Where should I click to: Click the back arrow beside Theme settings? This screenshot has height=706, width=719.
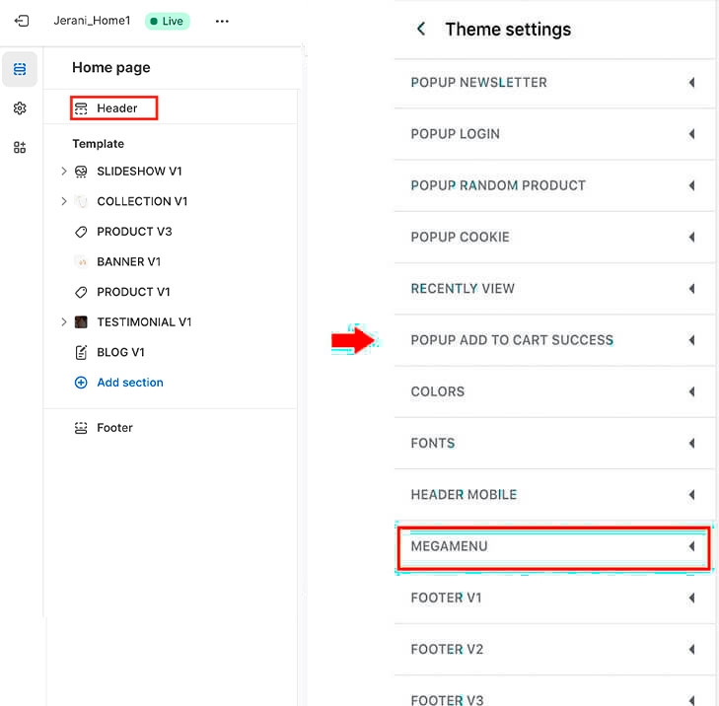click(x=421, y=29)
